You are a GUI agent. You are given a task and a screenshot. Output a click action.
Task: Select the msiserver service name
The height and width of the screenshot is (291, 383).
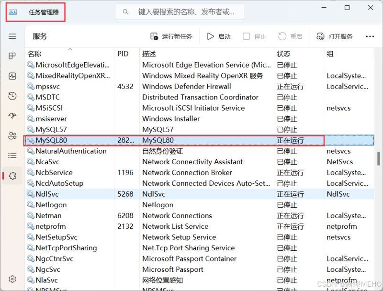51,119
